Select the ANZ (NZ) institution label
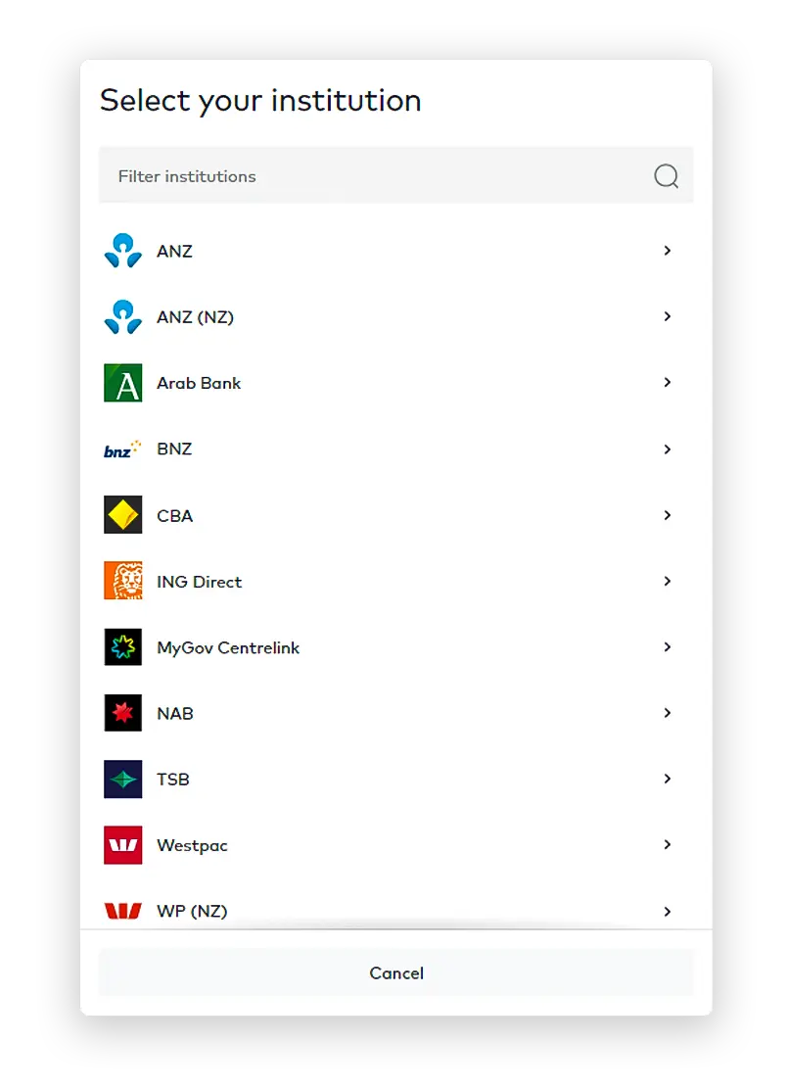The image size is (786, 1089). [195, 317]
